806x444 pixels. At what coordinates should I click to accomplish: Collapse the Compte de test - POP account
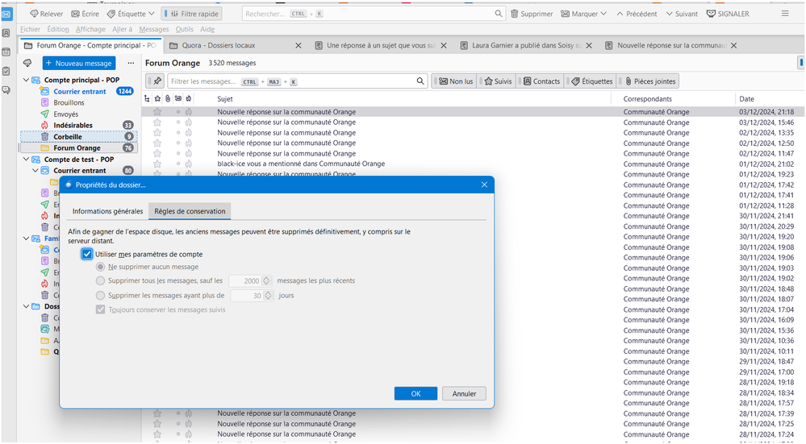(x=26, y=160)
